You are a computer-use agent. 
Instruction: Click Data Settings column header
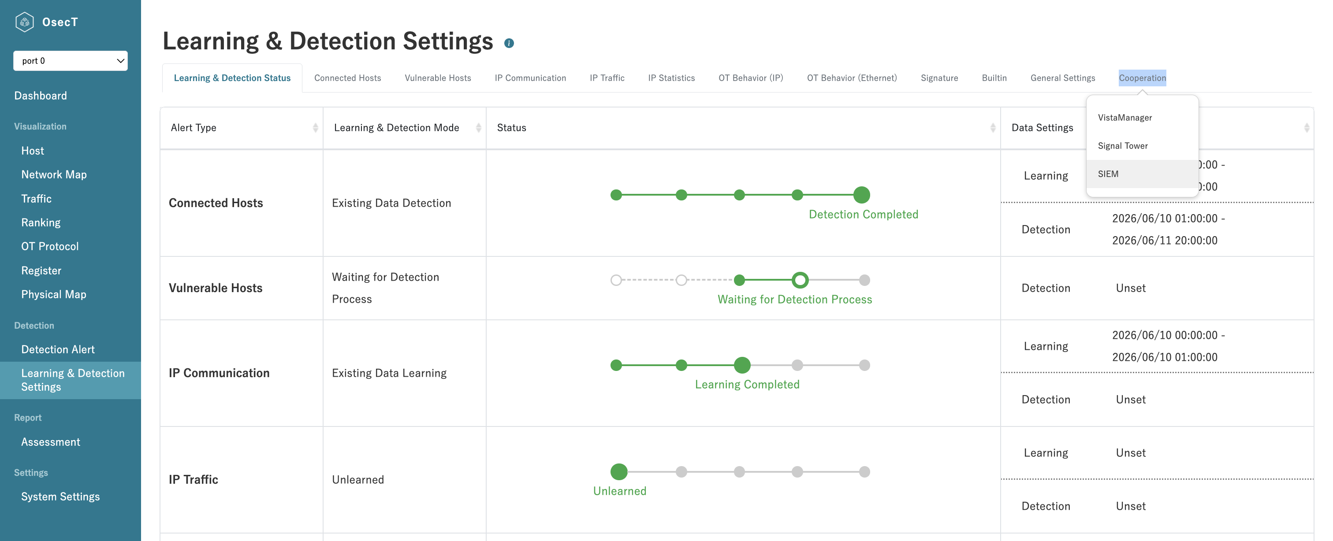tap(1042, 128)
